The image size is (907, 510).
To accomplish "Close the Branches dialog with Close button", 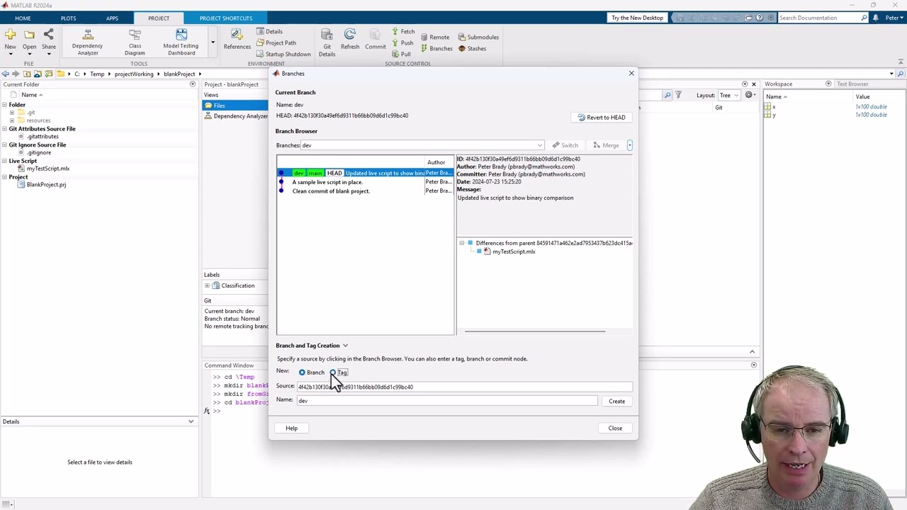I will pyautogui.click(x=615, y=428).
